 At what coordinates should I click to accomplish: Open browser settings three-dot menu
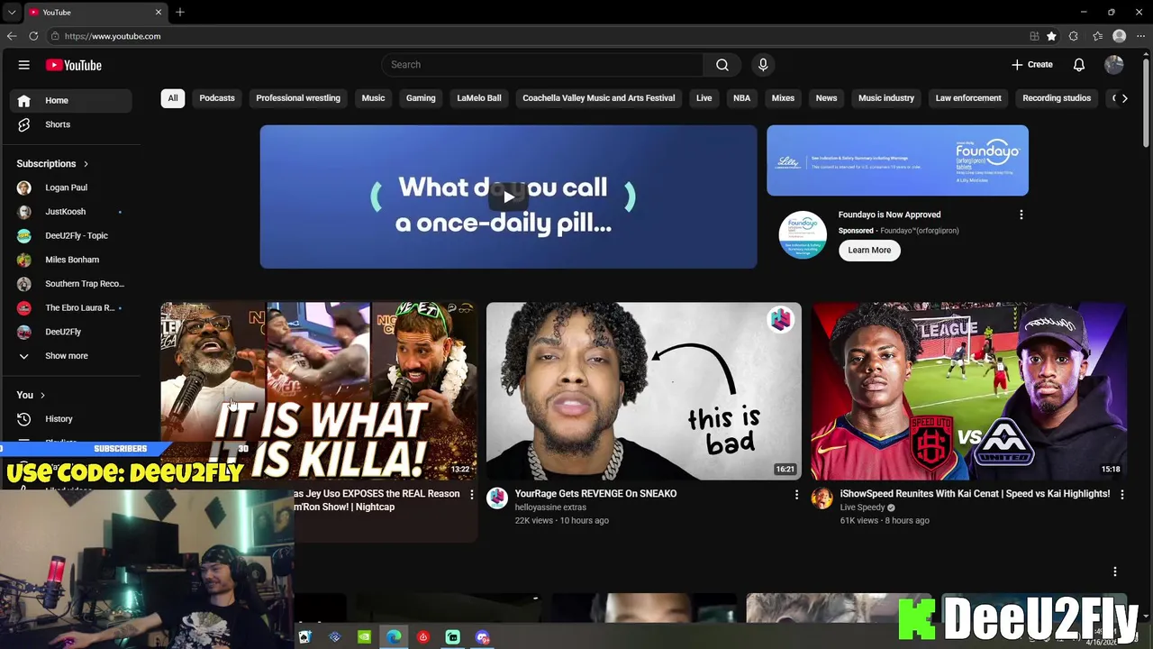click(1140, 36)
